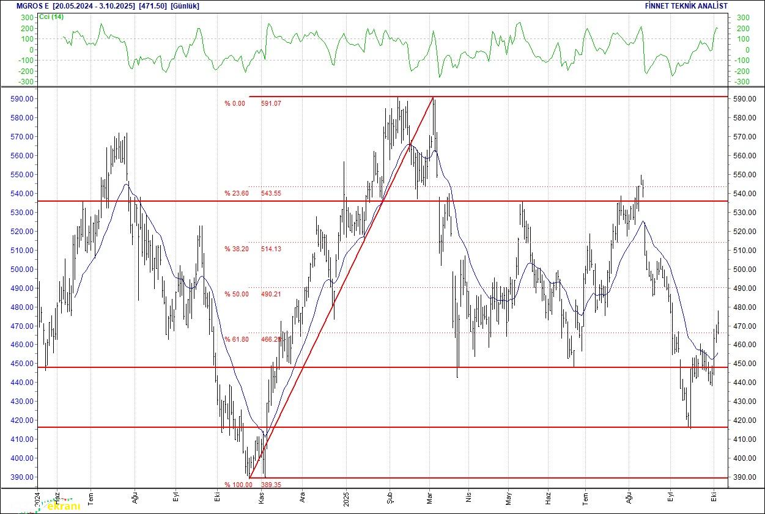Select the % 50.00 Fibonacci level label

click(236, 294)
